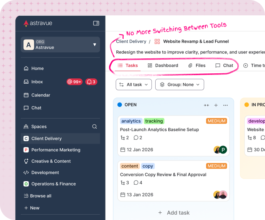This screenshot has width=265, height=220.
Task: Open the mentions badge showing 99+
Action: tap(75, 82)
